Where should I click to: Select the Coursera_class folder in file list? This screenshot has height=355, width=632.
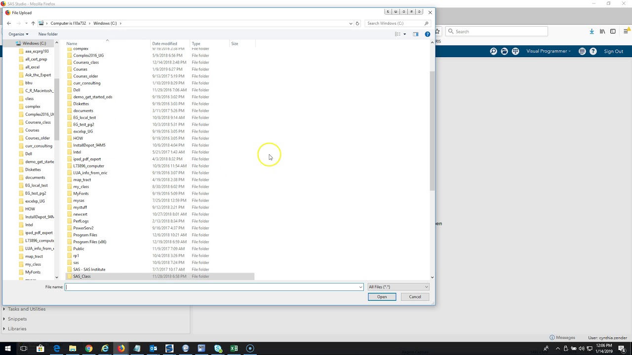[160, 63]
